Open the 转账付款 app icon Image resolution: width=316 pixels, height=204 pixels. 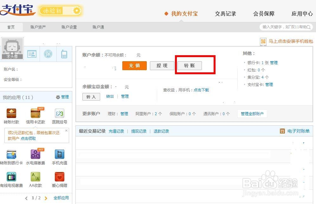click(11, 113)
